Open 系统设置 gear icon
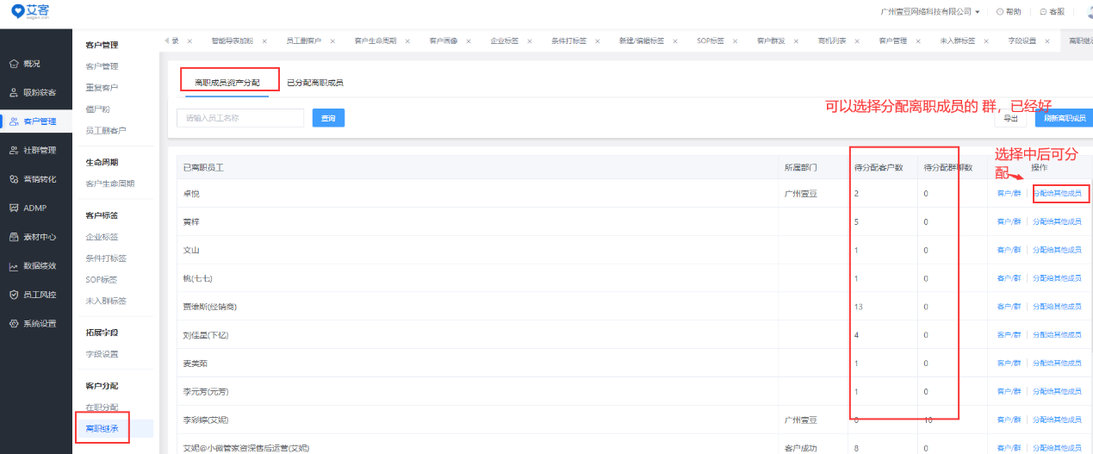 (14, 324)
